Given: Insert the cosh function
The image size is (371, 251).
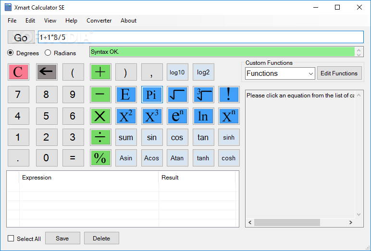Looking at the screenshot, I should click(x=229, y=158).
